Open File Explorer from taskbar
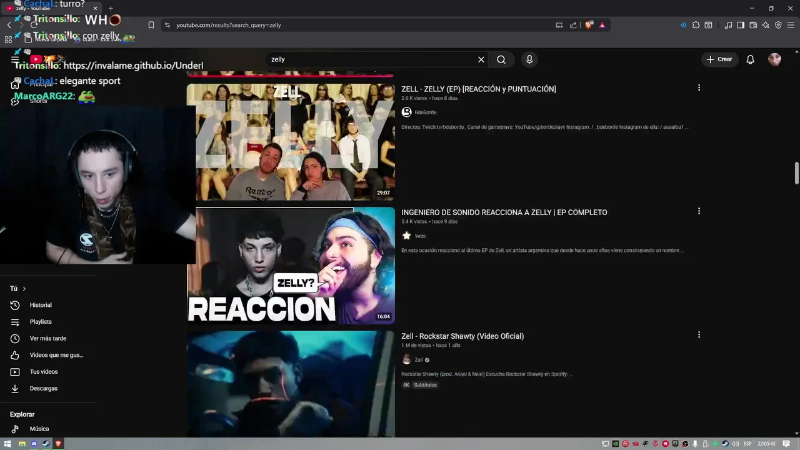800x450 pixels. click(22, 444)
